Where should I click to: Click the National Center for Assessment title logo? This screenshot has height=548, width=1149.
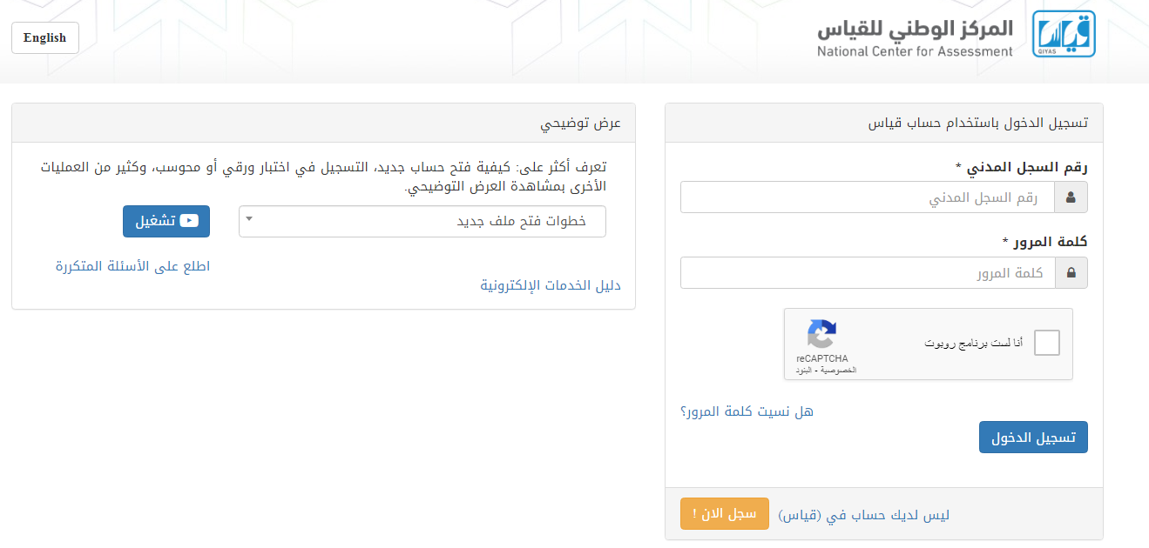pos(915,38)
